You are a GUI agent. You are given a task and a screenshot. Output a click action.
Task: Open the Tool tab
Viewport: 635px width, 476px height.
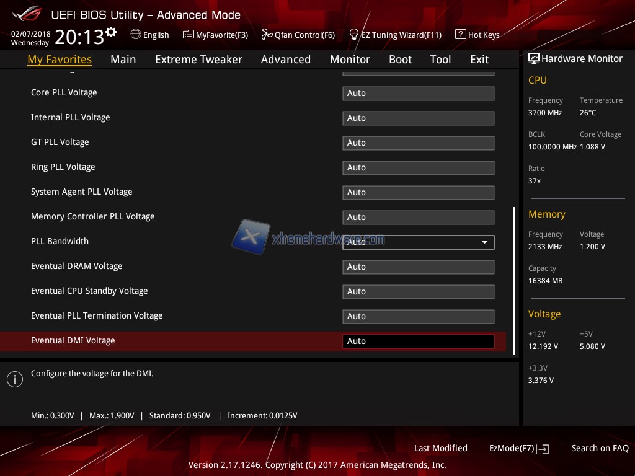click(440, 59)
